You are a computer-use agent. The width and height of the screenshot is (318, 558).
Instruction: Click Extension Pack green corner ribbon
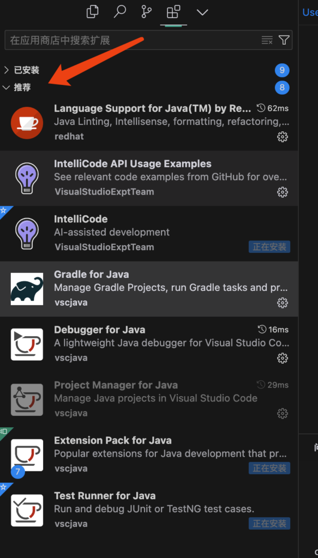[4, 432]
